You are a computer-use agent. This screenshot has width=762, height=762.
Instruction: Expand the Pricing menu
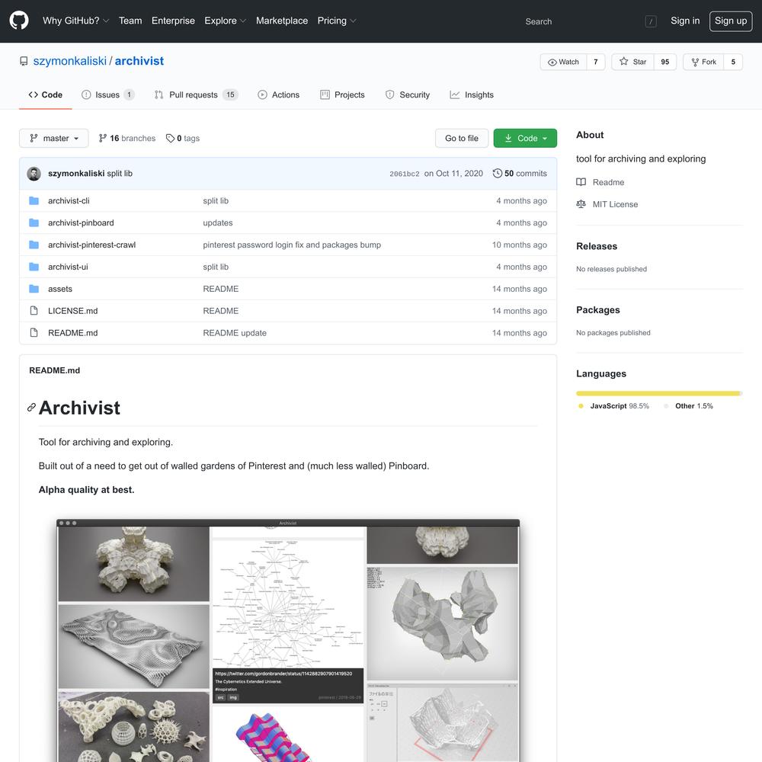(336, 21)
